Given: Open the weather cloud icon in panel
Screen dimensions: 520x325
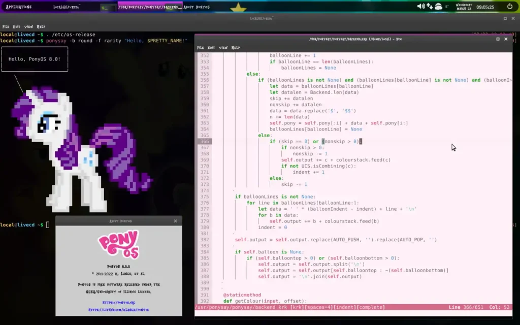Looking at the screenshot, I should (x=438, y=6).
